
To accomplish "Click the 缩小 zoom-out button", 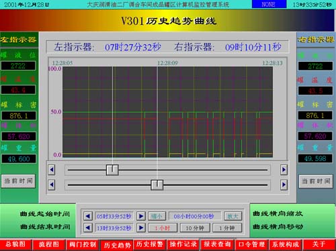I will click(x=157, y=216).
